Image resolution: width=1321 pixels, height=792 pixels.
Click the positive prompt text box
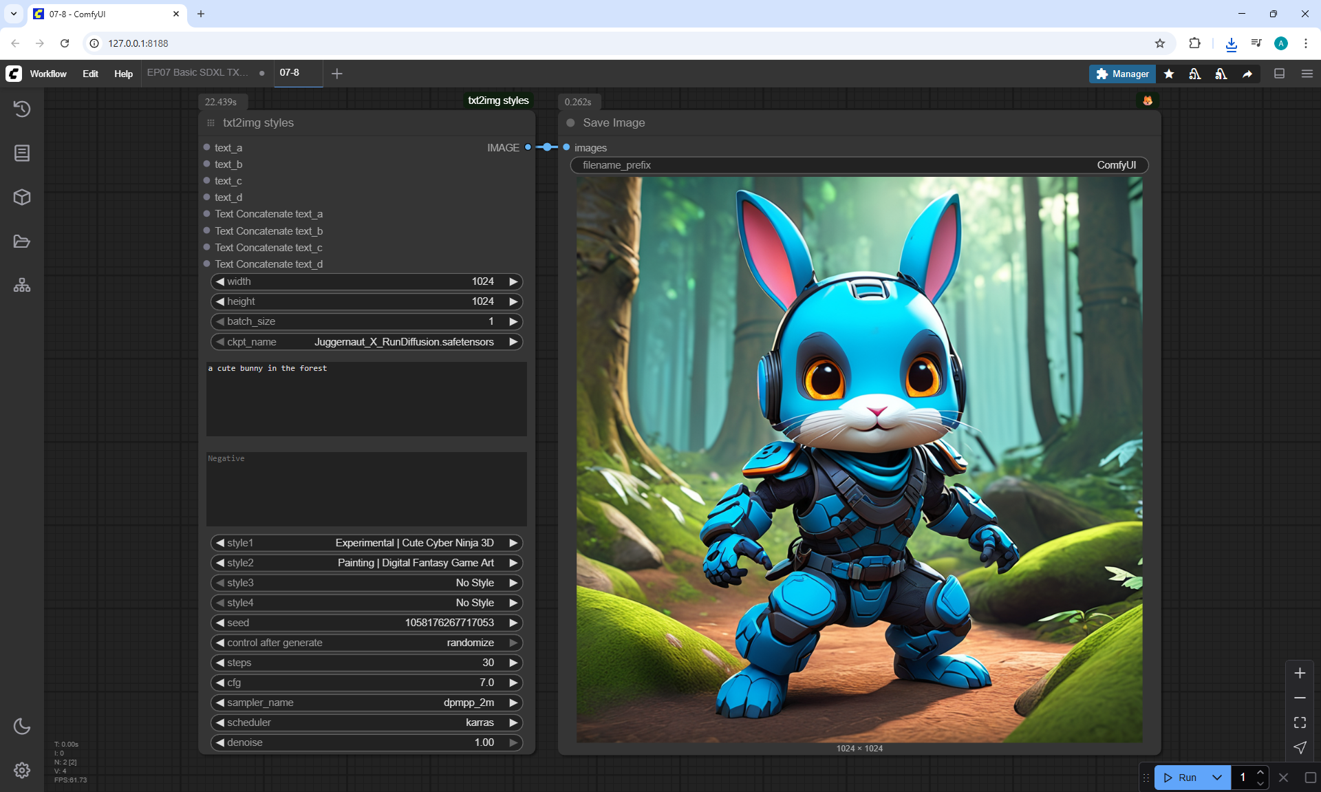pos(366,399)
